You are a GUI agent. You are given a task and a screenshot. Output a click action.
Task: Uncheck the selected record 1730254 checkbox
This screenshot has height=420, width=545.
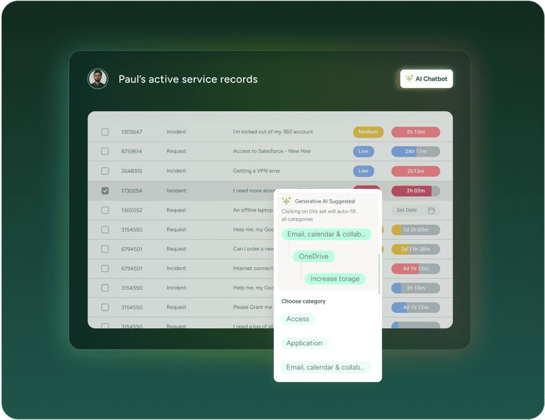(x=105, y=191)
